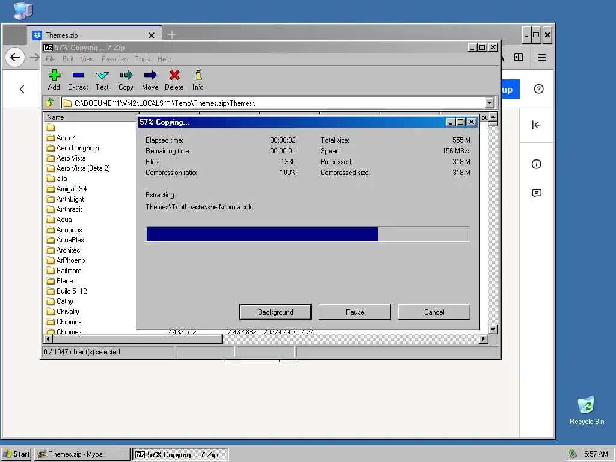Viewport: 616px width, 462px height.
Task: Click the horizontal scrollbar right arrow
Action: [x=484, y=339]
